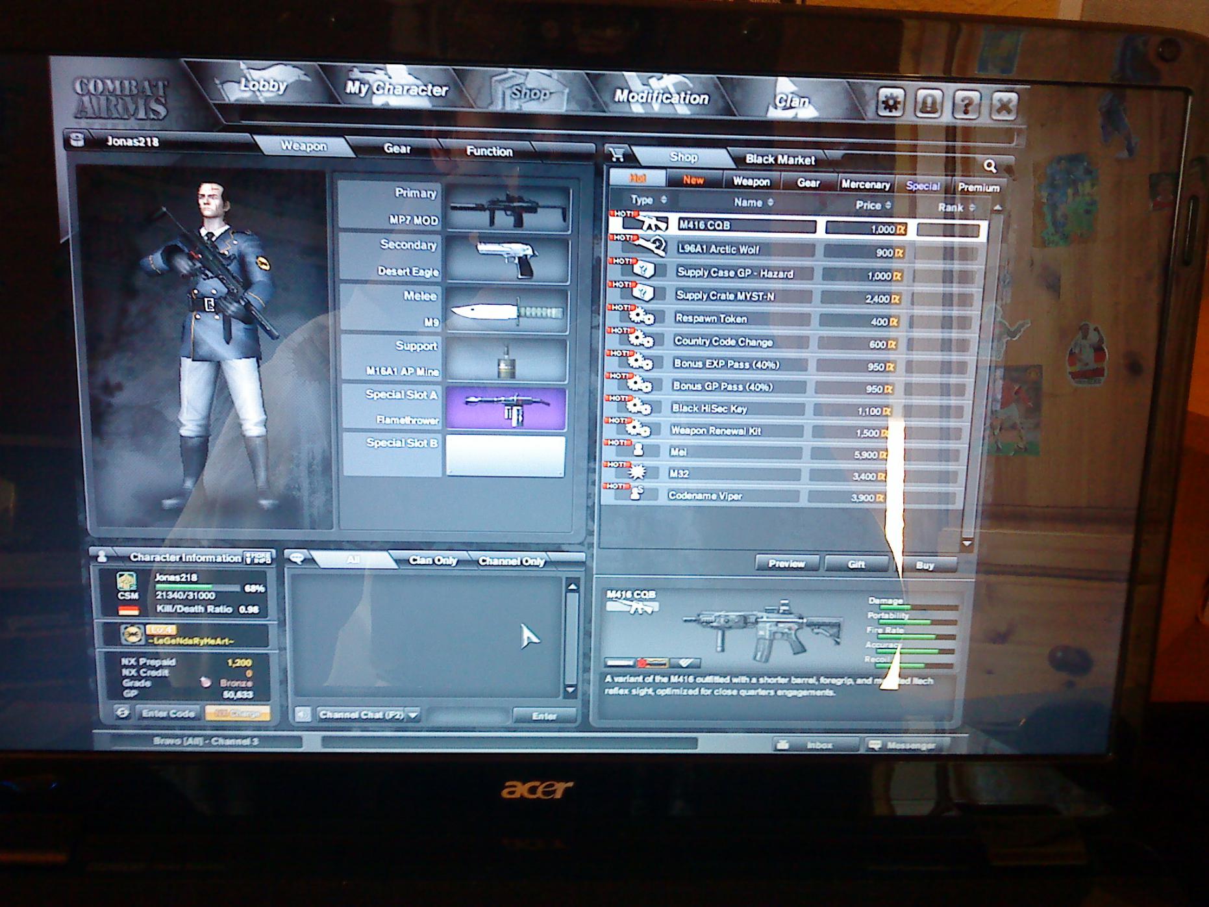Click the chat bubble icon
This screenshot has width=1209, height=907.
point(297,558)
